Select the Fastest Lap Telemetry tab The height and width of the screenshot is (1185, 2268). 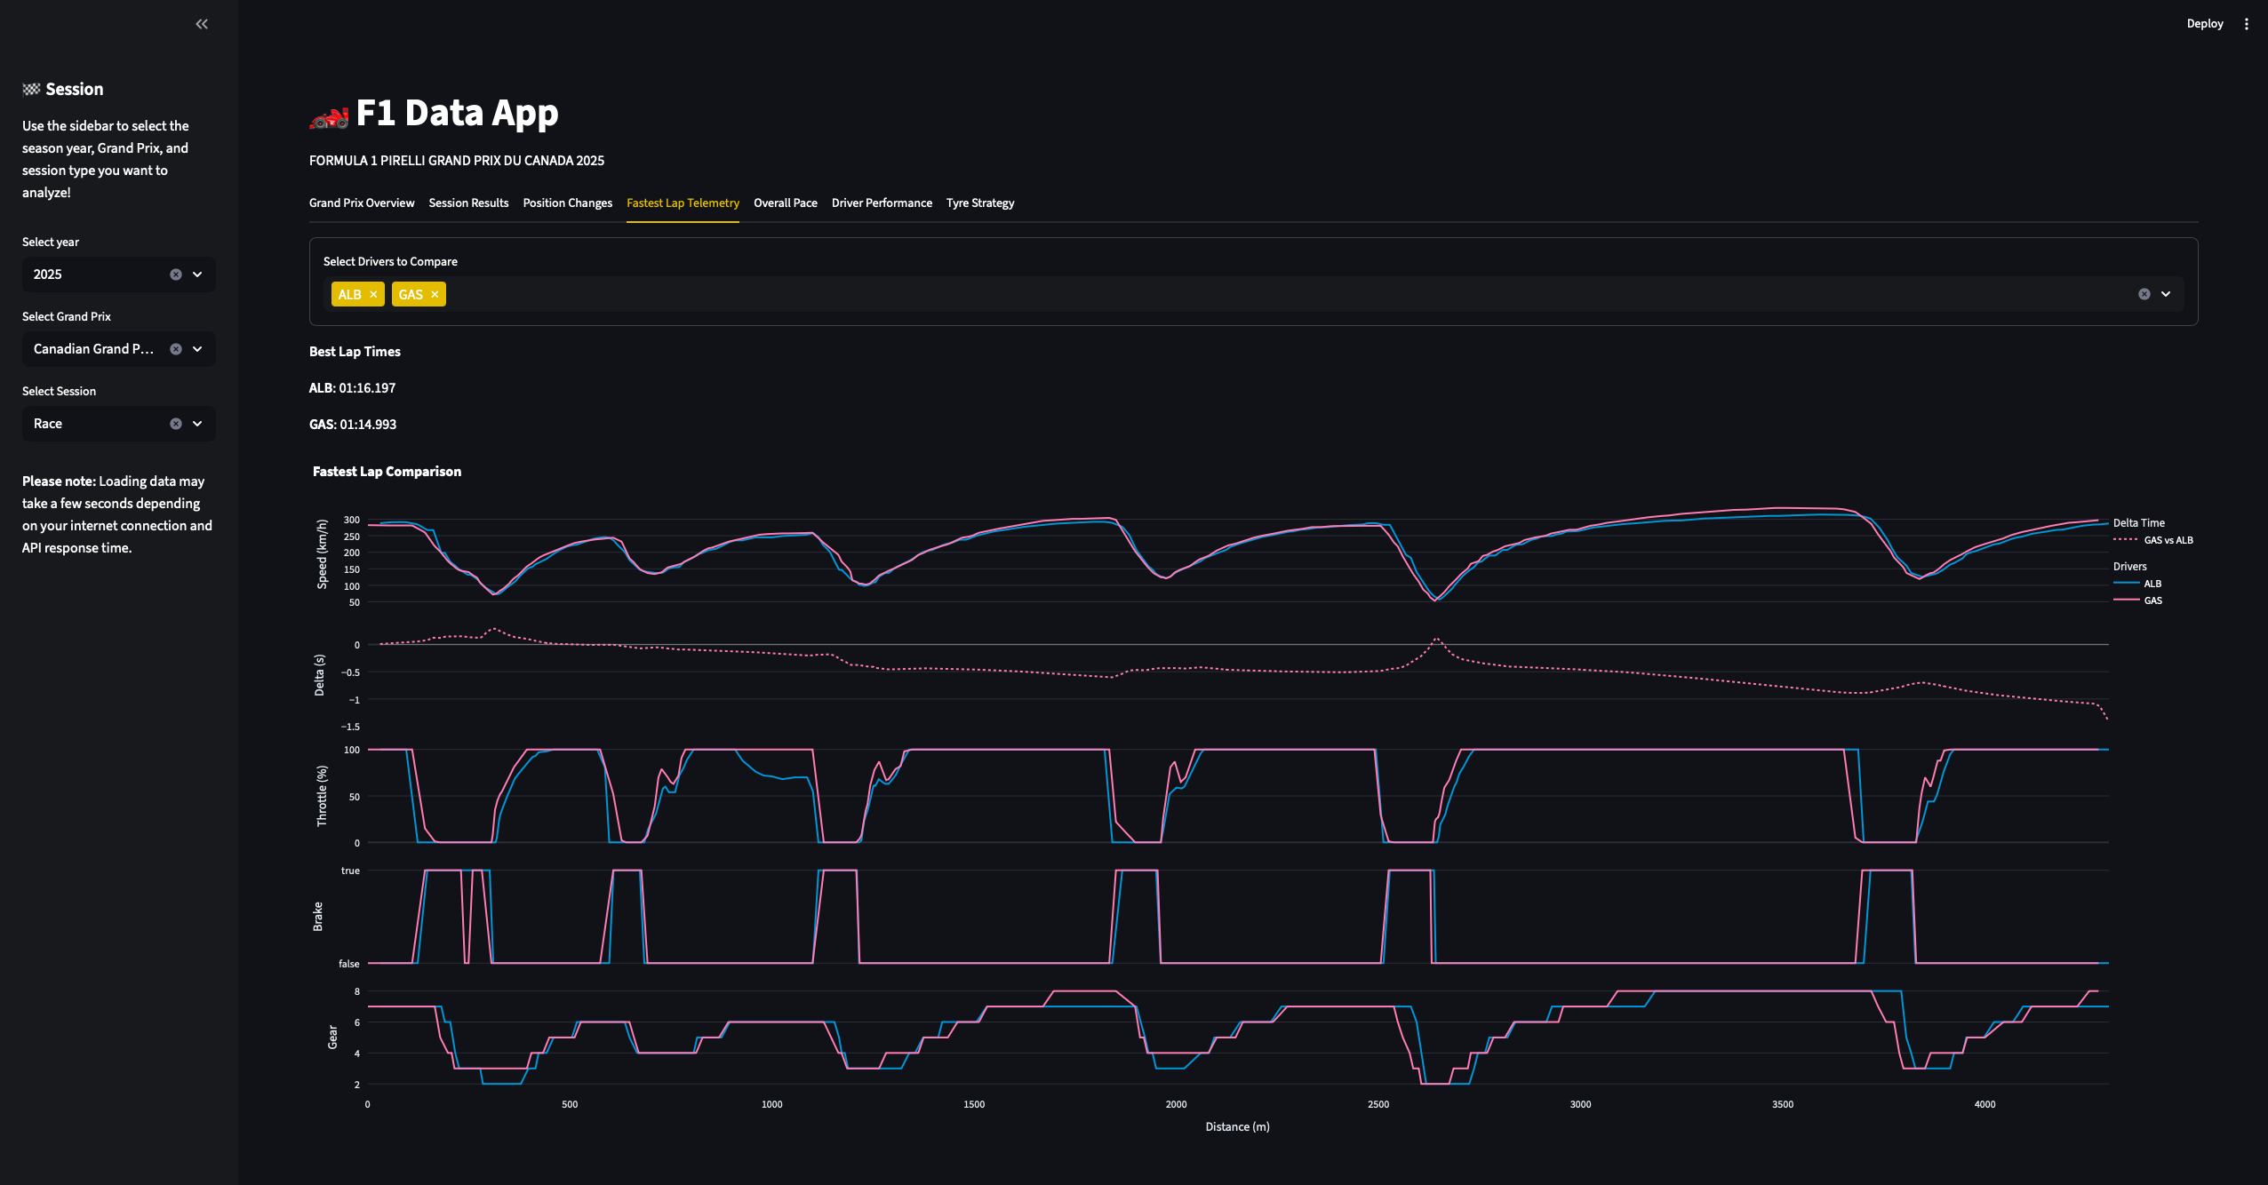(683, 203)
